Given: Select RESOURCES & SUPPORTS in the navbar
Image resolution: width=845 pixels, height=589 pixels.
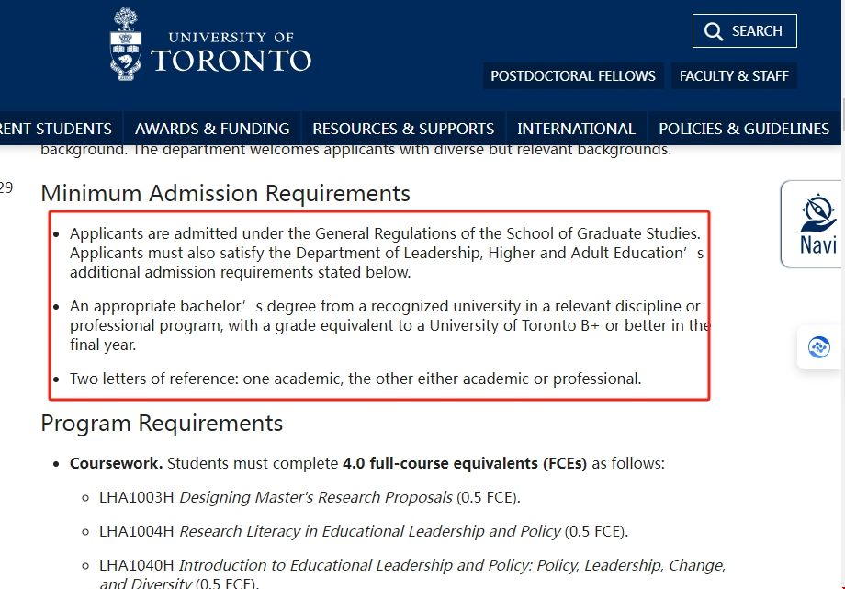Looking at the screenshot, I should point(403,129).
